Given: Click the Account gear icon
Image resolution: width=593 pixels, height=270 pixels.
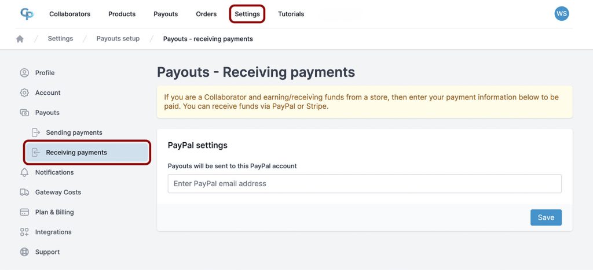Looking at the screenshot, I should point(24,93).
